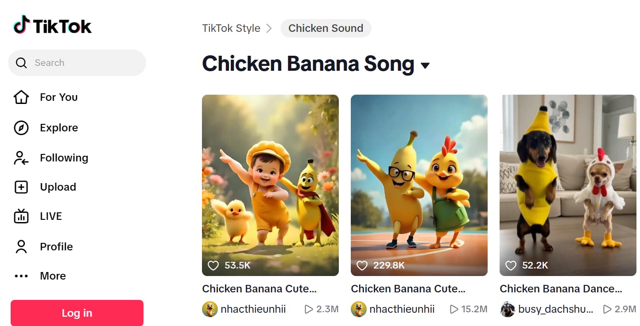Viewport: 640px width, 326px height.
Task: Open the dancing banana and chicken thumbnail
Action: [x=419, y=184]
